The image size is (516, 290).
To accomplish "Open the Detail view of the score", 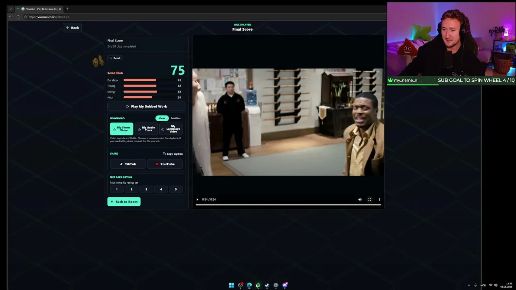I will (115, 58).
